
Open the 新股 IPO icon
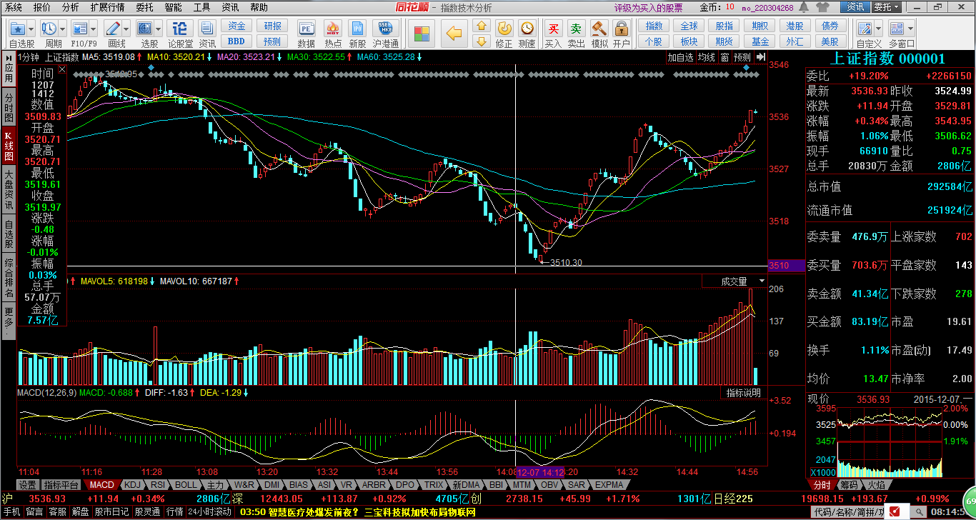point(358,29)
